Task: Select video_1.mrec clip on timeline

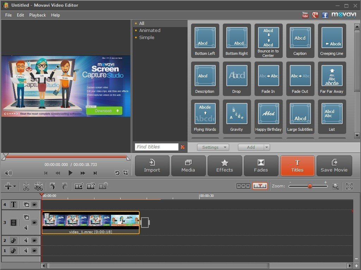Action: pos(91,223)
